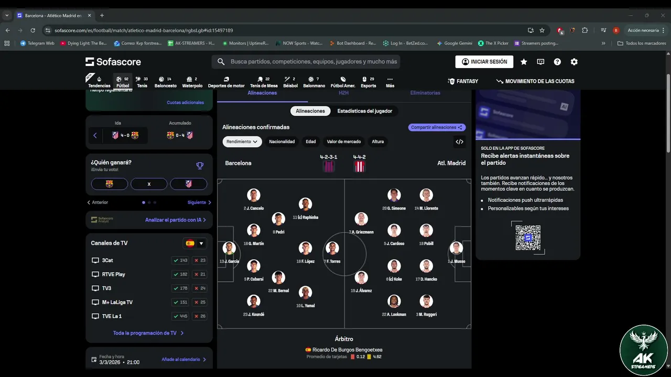Focus the Sofascore search box
This screenshot has height=377, width=671.
[x=306, y=62]
